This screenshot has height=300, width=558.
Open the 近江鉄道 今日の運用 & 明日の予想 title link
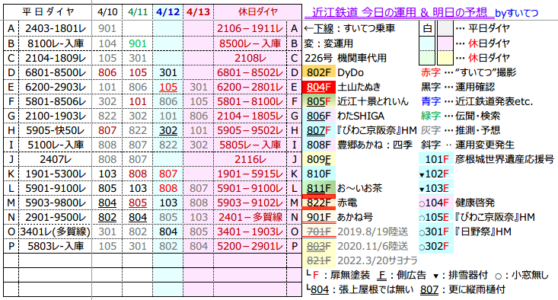pos(400,13)
